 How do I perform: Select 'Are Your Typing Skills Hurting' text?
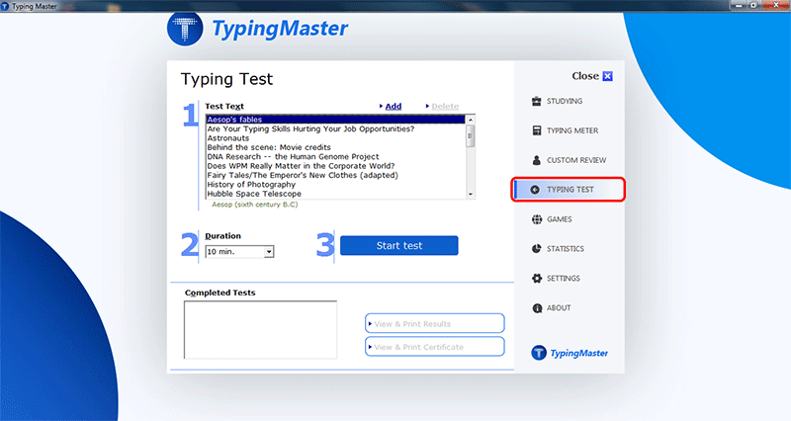click(335, 129)
